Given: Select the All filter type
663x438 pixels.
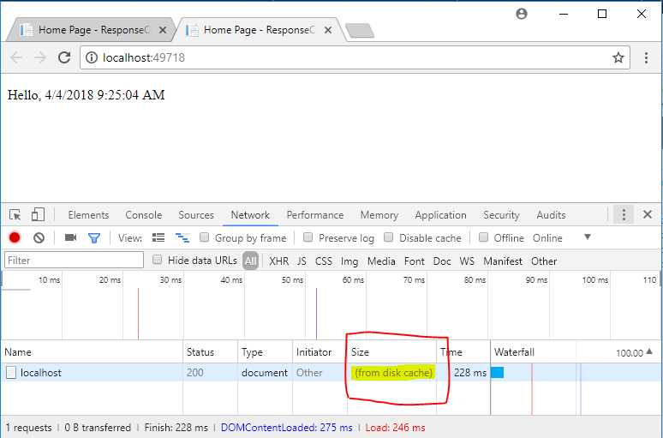Looking at the screenshot, I should coord(250,261).
